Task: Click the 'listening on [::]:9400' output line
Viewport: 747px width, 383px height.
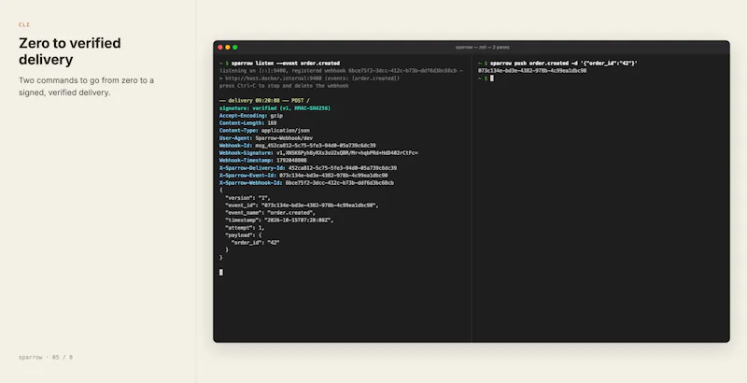Action: click(x=341, y=70)
